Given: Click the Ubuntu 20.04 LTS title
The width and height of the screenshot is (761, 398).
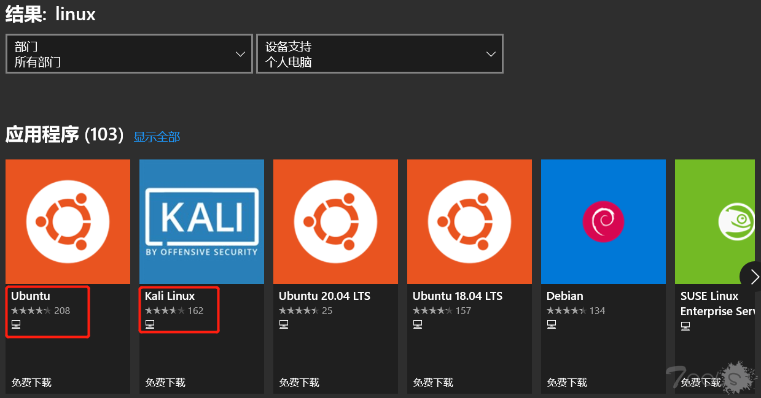Looking at the screenshot, I should point(324,296).
